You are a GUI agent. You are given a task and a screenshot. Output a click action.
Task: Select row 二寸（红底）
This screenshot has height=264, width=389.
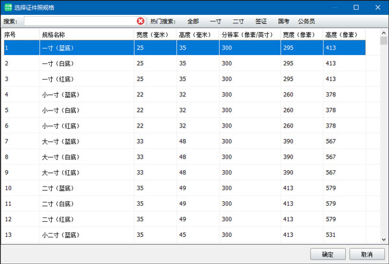tap(185, 219)
